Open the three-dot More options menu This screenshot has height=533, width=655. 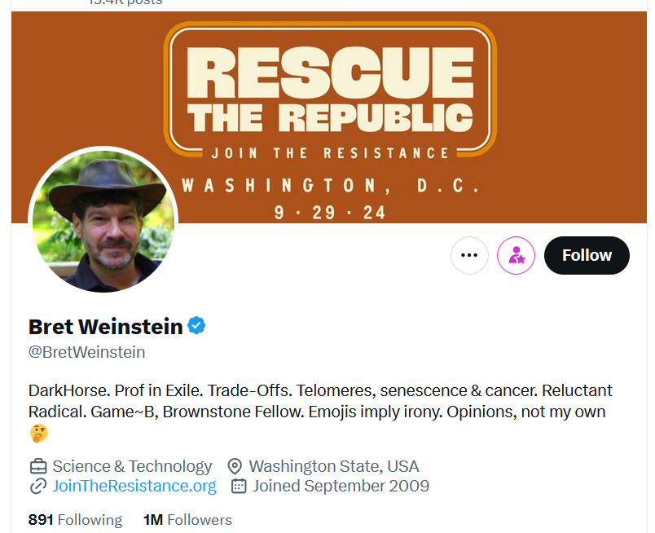(x=469, y=255)
